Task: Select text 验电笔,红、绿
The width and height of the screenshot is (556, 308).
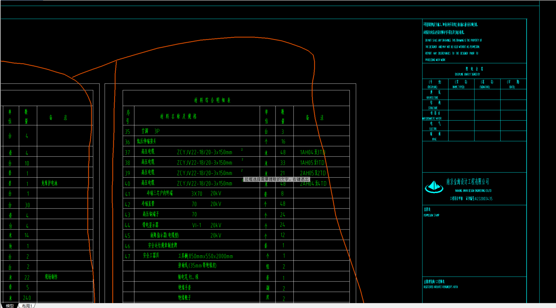Action: (x=188, y=277)
